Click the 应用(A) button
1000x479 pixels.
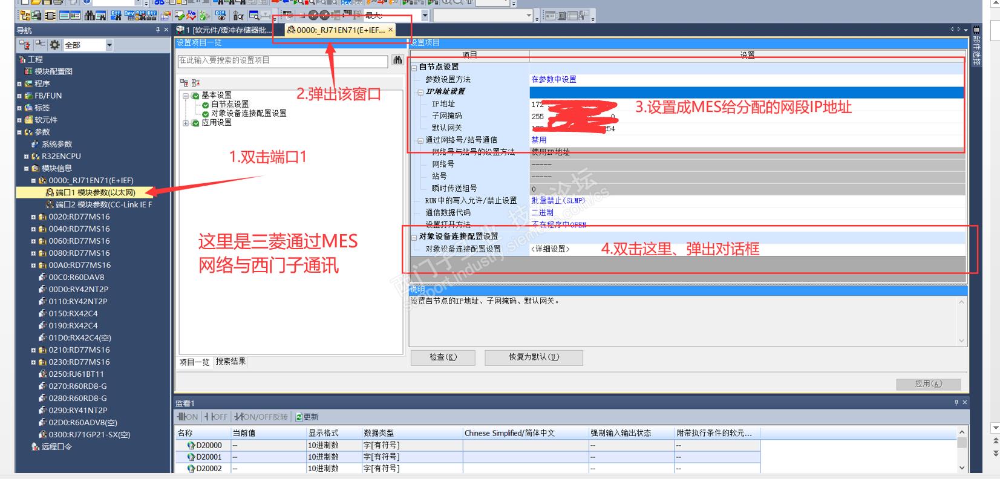pos(928,383)
